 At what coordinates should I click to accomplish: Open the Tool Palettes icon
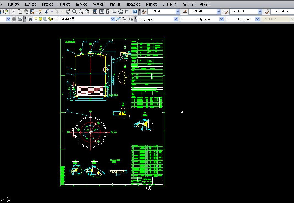(x=108, y=12)
